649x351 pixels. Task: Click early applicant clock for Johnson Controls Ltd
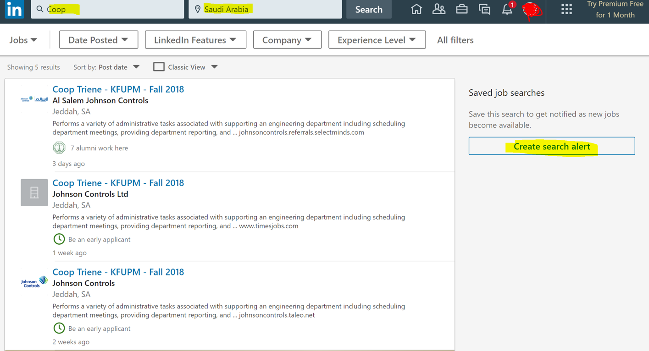[x=59, y=239]
